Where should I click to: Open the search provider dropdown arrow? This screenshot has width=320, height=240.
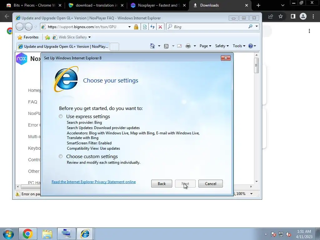coord(257,27)
